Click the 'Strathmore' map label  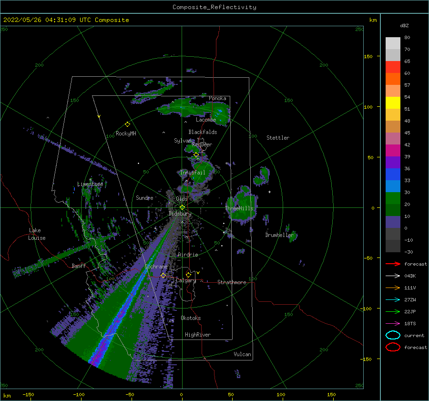(x=232, y=282)
